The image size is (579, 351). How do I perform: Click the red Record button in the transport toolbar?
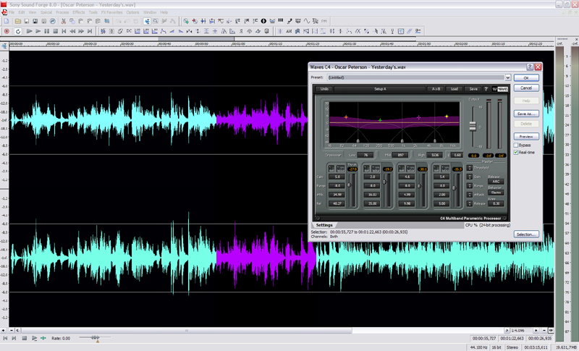7,31
